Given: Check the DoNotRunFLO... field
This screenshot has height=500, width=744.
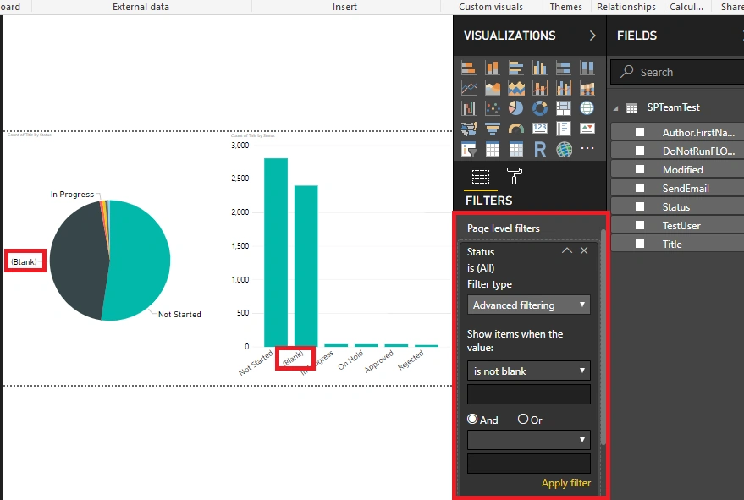Looking at the screenshot, I should pyautogui.click(x=640, y=151).
